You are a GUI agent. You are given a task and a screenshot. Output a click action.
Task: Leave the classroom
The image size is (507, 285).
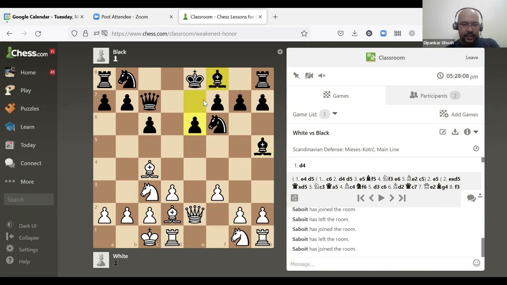pos(472,57)
